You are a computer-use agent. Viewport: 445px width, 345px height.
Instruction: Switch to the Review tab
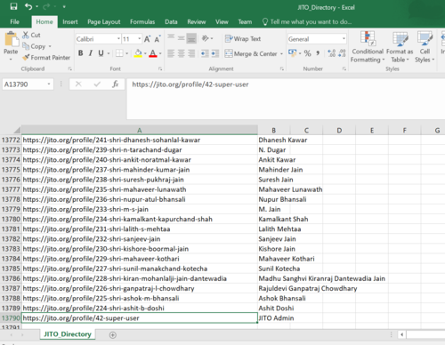click(x=197, y=21)
